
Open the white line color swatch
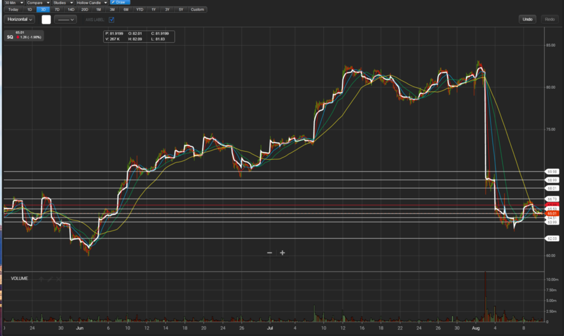point(46,20)
